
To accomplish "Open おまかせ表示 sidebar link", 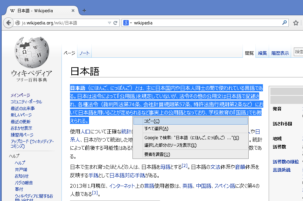I will click(21, 128).
